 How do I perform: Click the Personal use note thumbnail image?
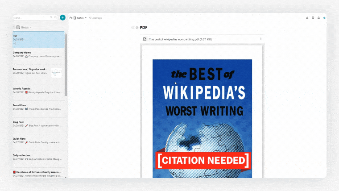tap(57, 72)
